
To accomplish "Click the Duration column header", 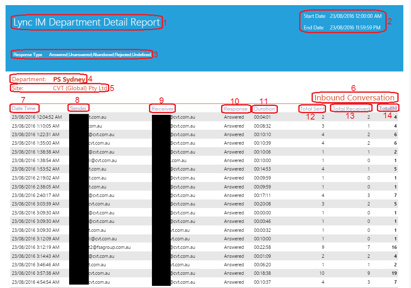I will [265, 109].
